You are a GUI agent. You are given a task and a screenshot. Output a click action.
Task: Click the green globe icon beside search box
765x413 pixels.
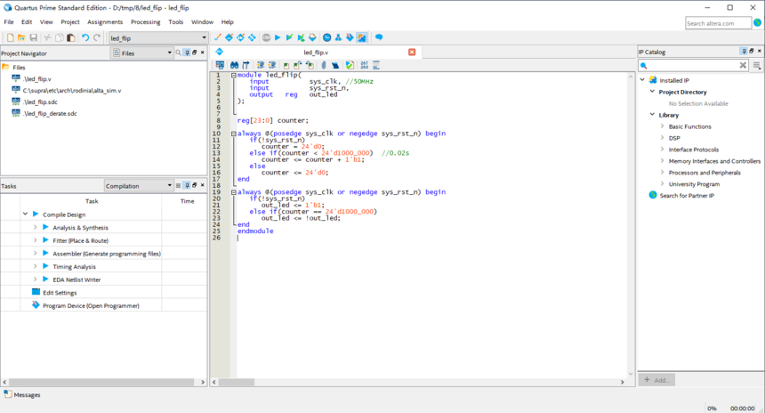[757, 22]
